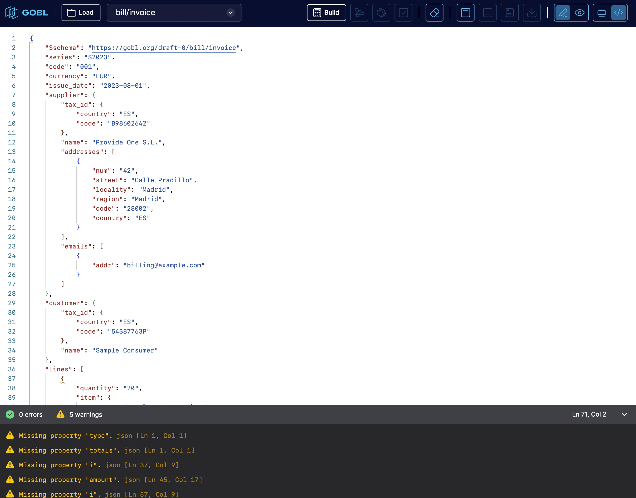Click the Load file button

pyautogui.click(x=81, y=13)
